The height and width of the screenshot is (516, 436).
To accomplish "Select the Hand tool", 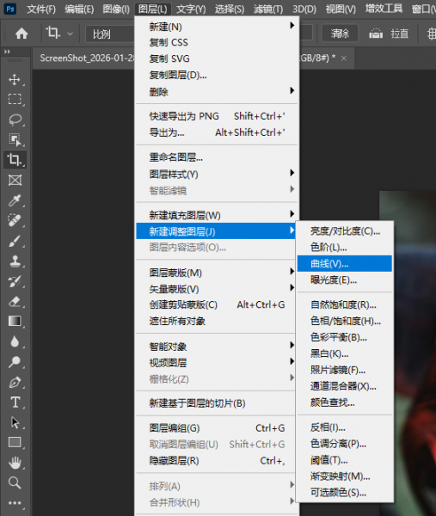I will [15, 463].
